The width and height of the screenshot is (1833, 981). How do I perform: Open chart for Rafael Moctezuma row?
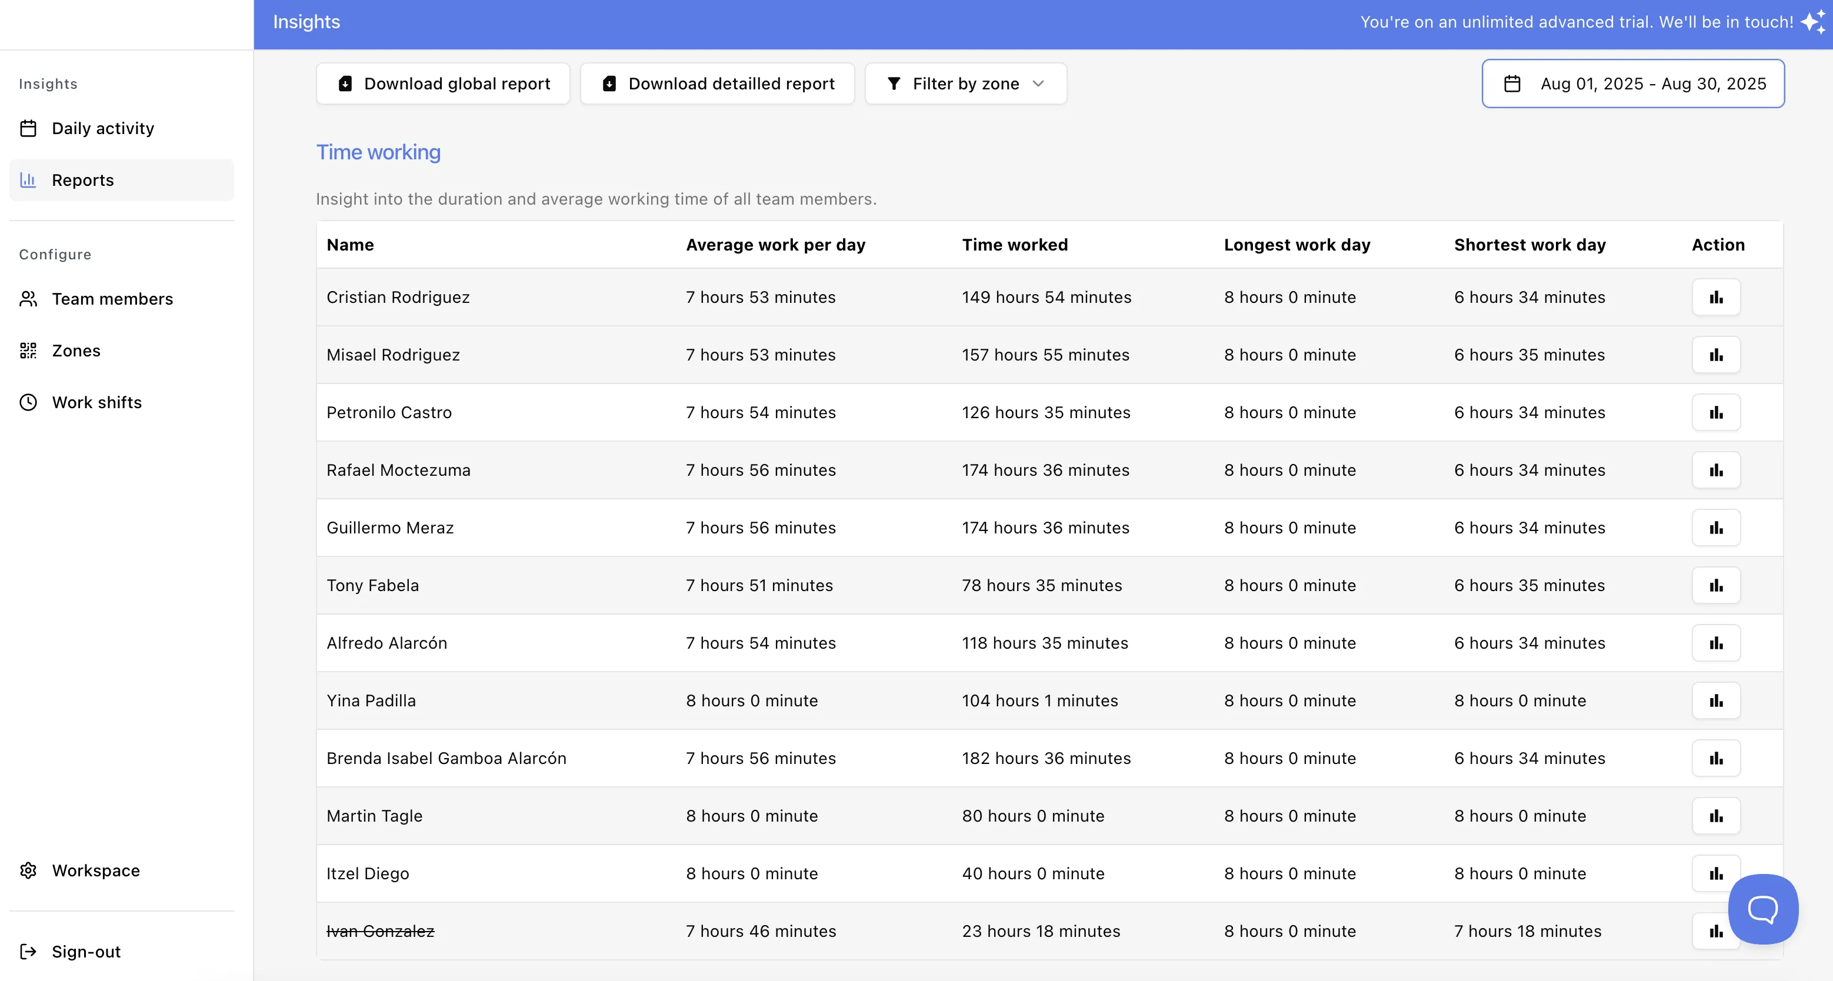pos(1715,471)
